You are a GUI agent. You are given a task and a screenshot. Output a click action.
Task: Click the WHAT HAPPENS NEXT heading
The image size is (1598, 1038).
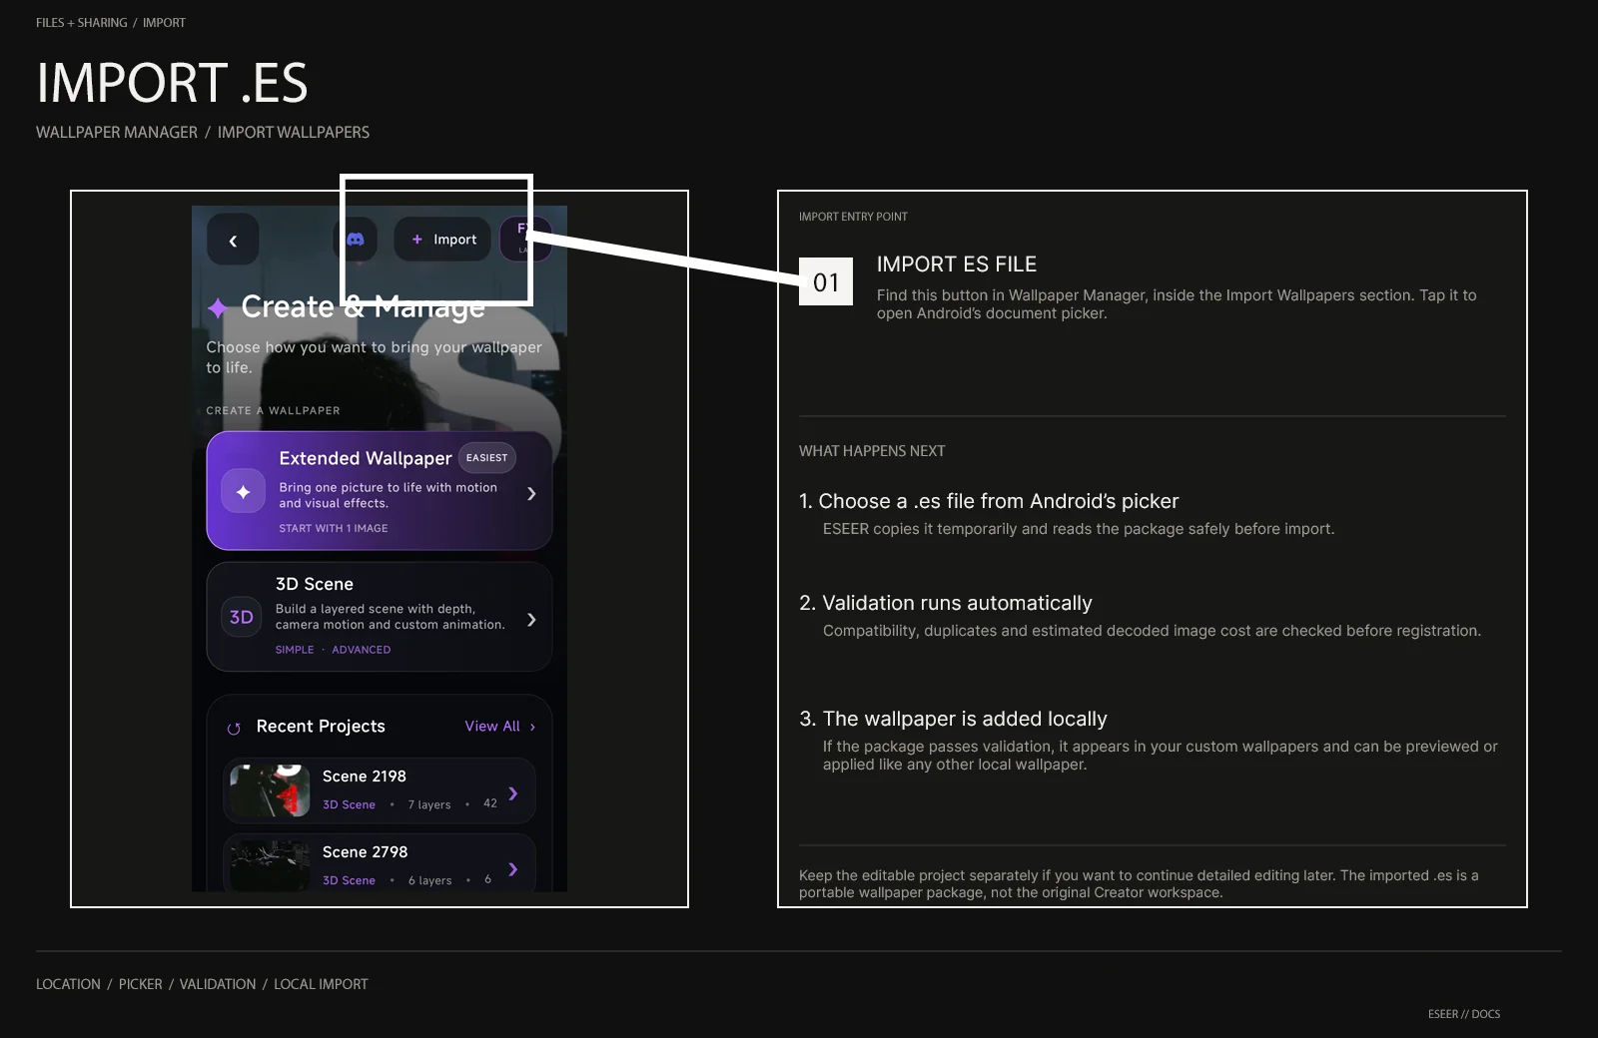tap(872, 451)
